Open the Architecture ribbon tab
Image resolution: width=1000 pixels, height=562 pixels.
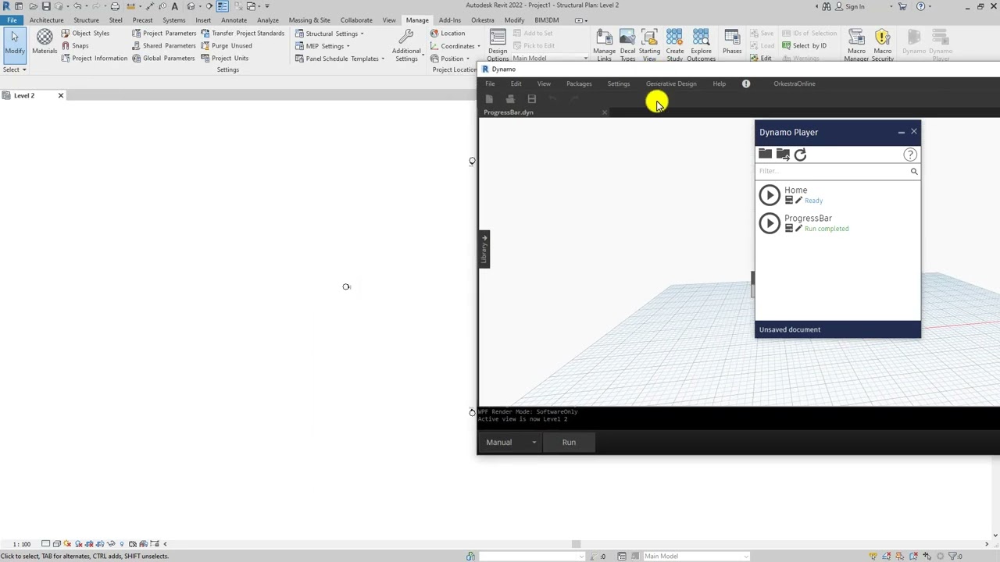pos(46,20)
